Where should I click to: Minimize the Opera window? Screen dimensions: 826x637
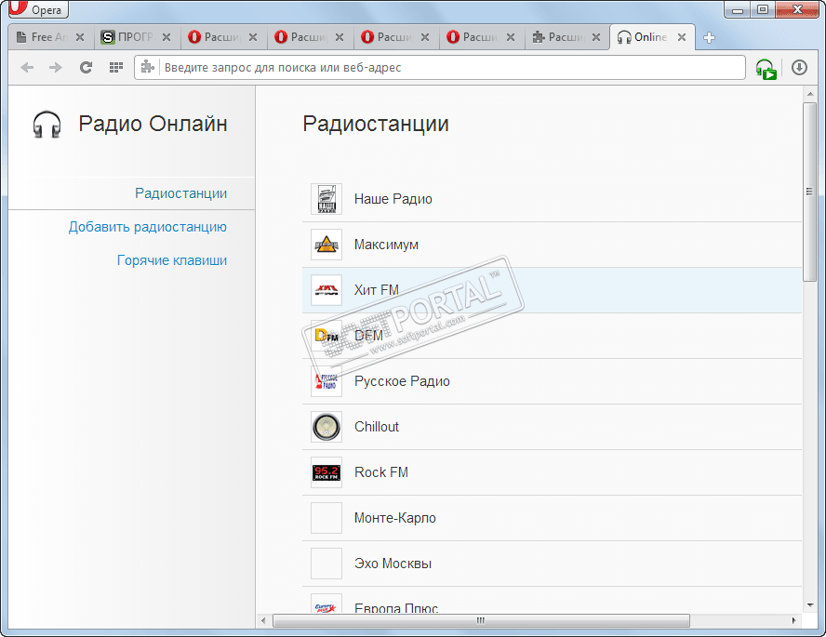point(738,9)
